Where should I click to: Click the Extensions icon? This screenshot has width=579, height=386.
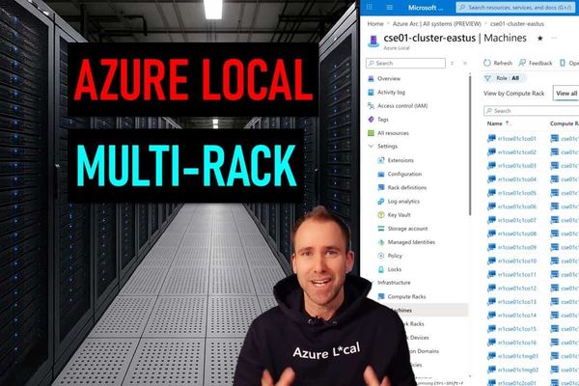click(381, 160)
